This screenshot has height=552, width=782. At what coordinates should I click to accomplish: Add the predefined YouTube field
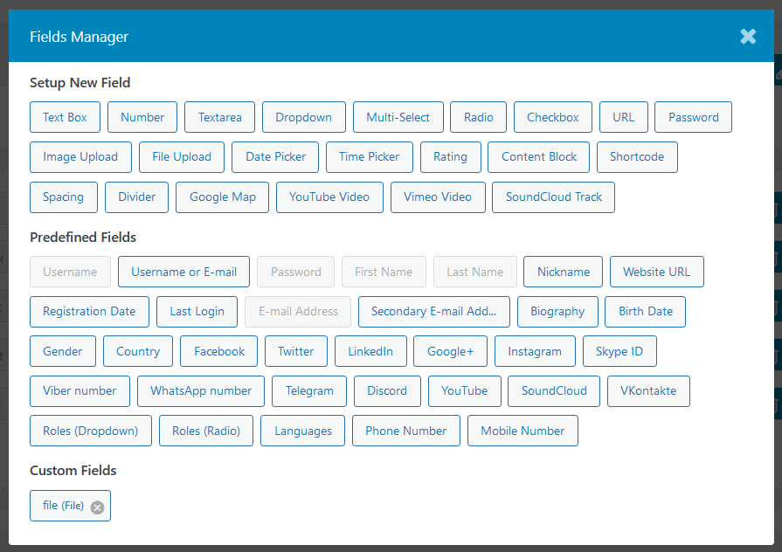click(464, 391)
